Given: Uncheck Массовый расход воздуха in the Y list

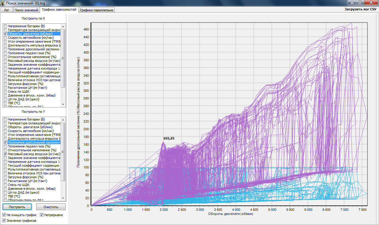Looking at the screenshot, I should pos(5,154).
